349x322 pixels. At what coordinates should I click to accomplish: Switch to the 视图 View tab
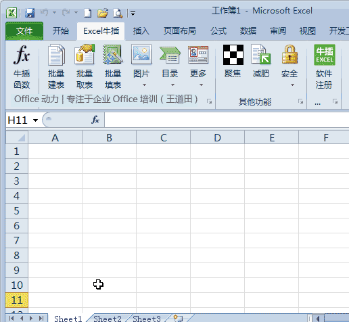[307, 31]
